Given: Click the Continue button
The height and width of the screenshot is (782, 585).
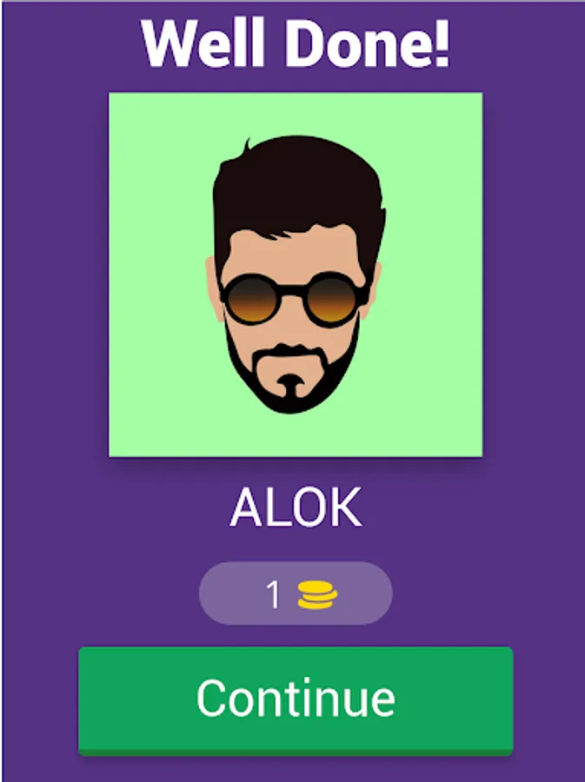Looking at the screenshot, I should click(296, 700).
